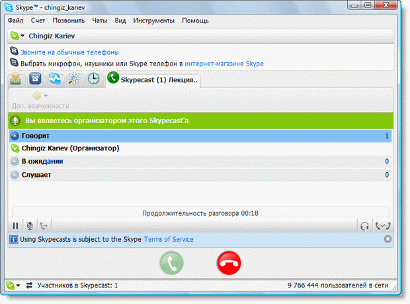Maximize the Skype window
The image size is (410, 304).
pyautogui.click(x=368, y=5)
